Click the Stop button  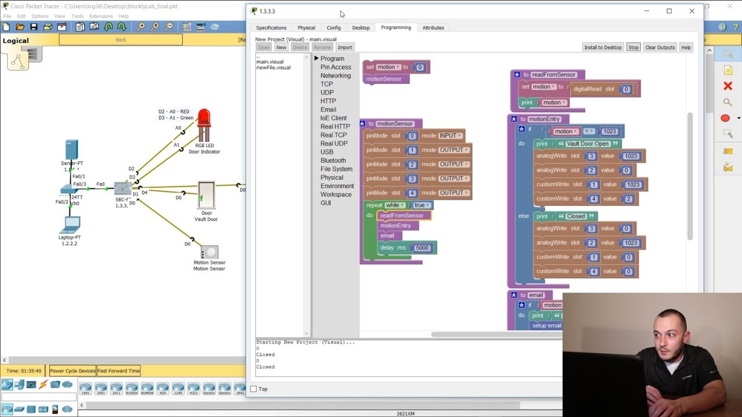click(x=633, y=47)
